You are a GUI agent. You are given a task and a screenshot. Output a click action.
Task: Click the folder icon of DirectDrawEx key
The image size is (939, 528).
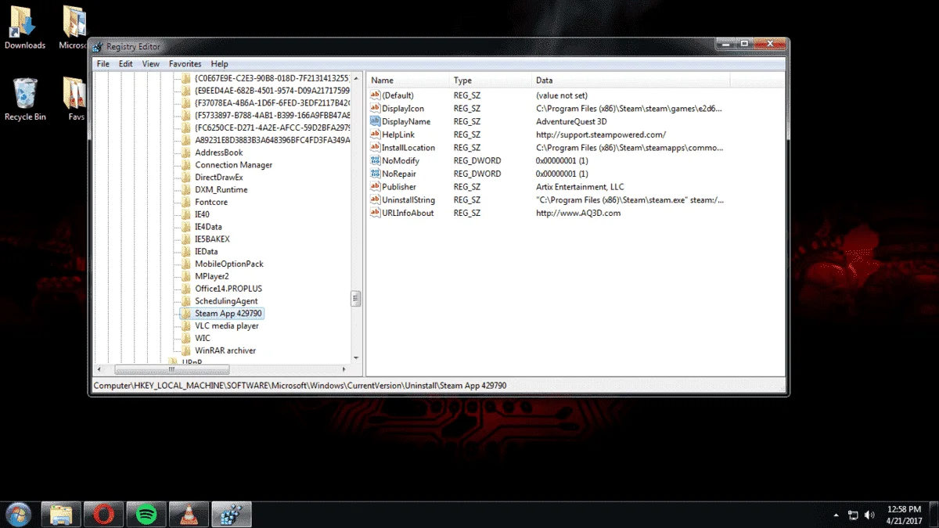pos(186,178)
